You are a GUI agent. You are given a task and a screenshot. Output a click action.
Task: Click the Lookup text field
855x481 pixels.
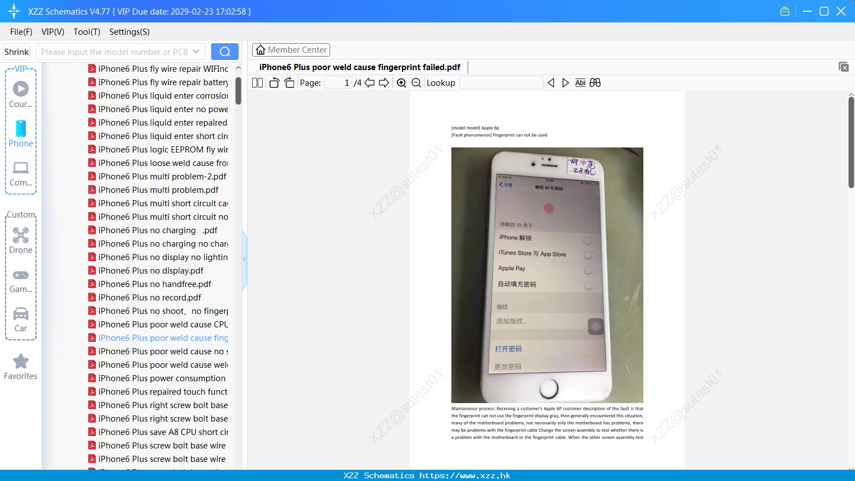[x=501, y=82]
